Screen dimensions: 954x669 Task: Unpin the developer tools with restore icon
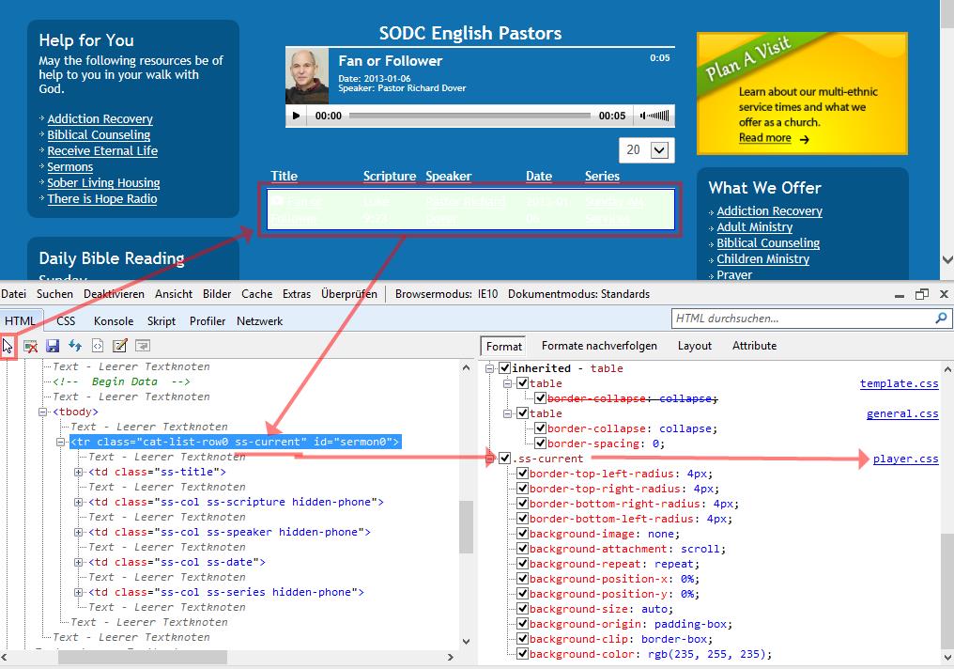point(922,294)
